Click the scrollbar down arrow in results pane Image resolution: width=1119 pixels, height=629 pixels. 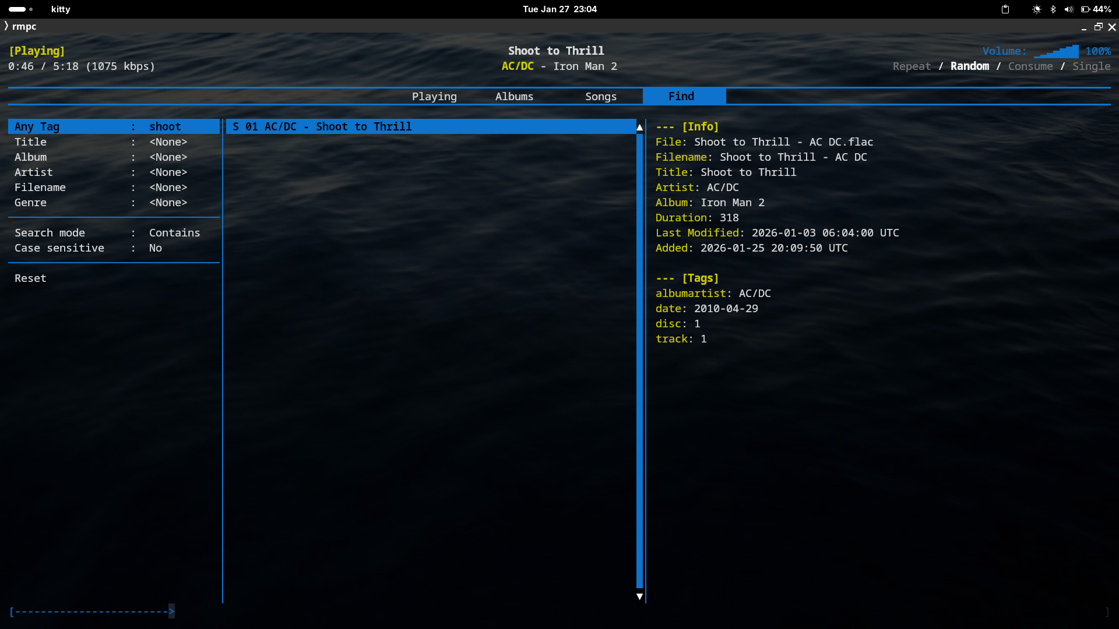[639, 596]
